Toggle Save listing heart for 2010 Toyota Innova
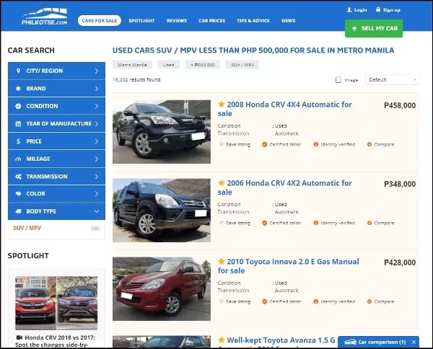 pyautogui.click(x=222, y=301)
